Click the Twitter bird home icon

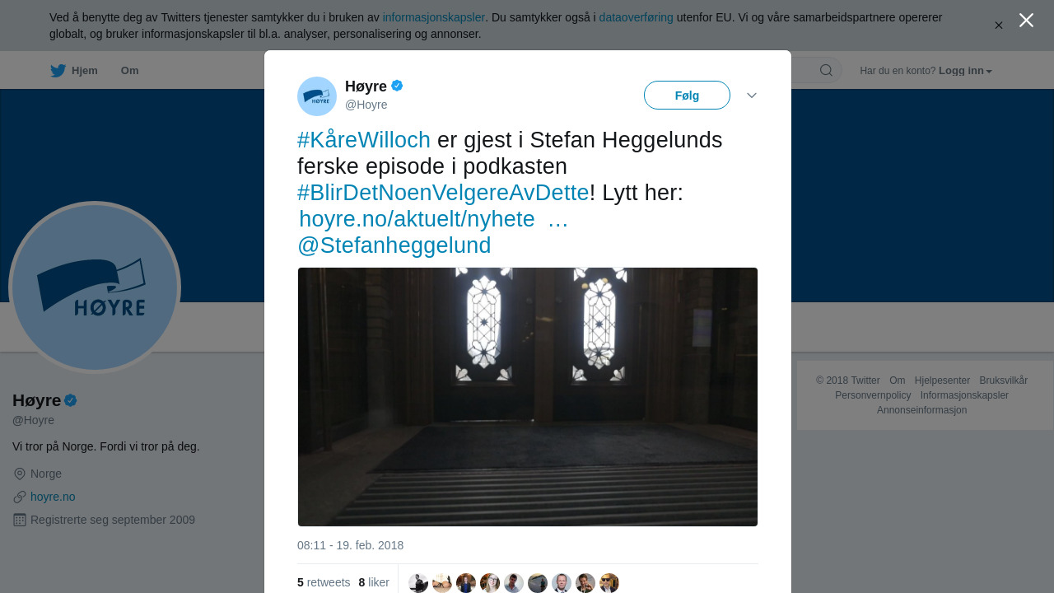(58, 71)
